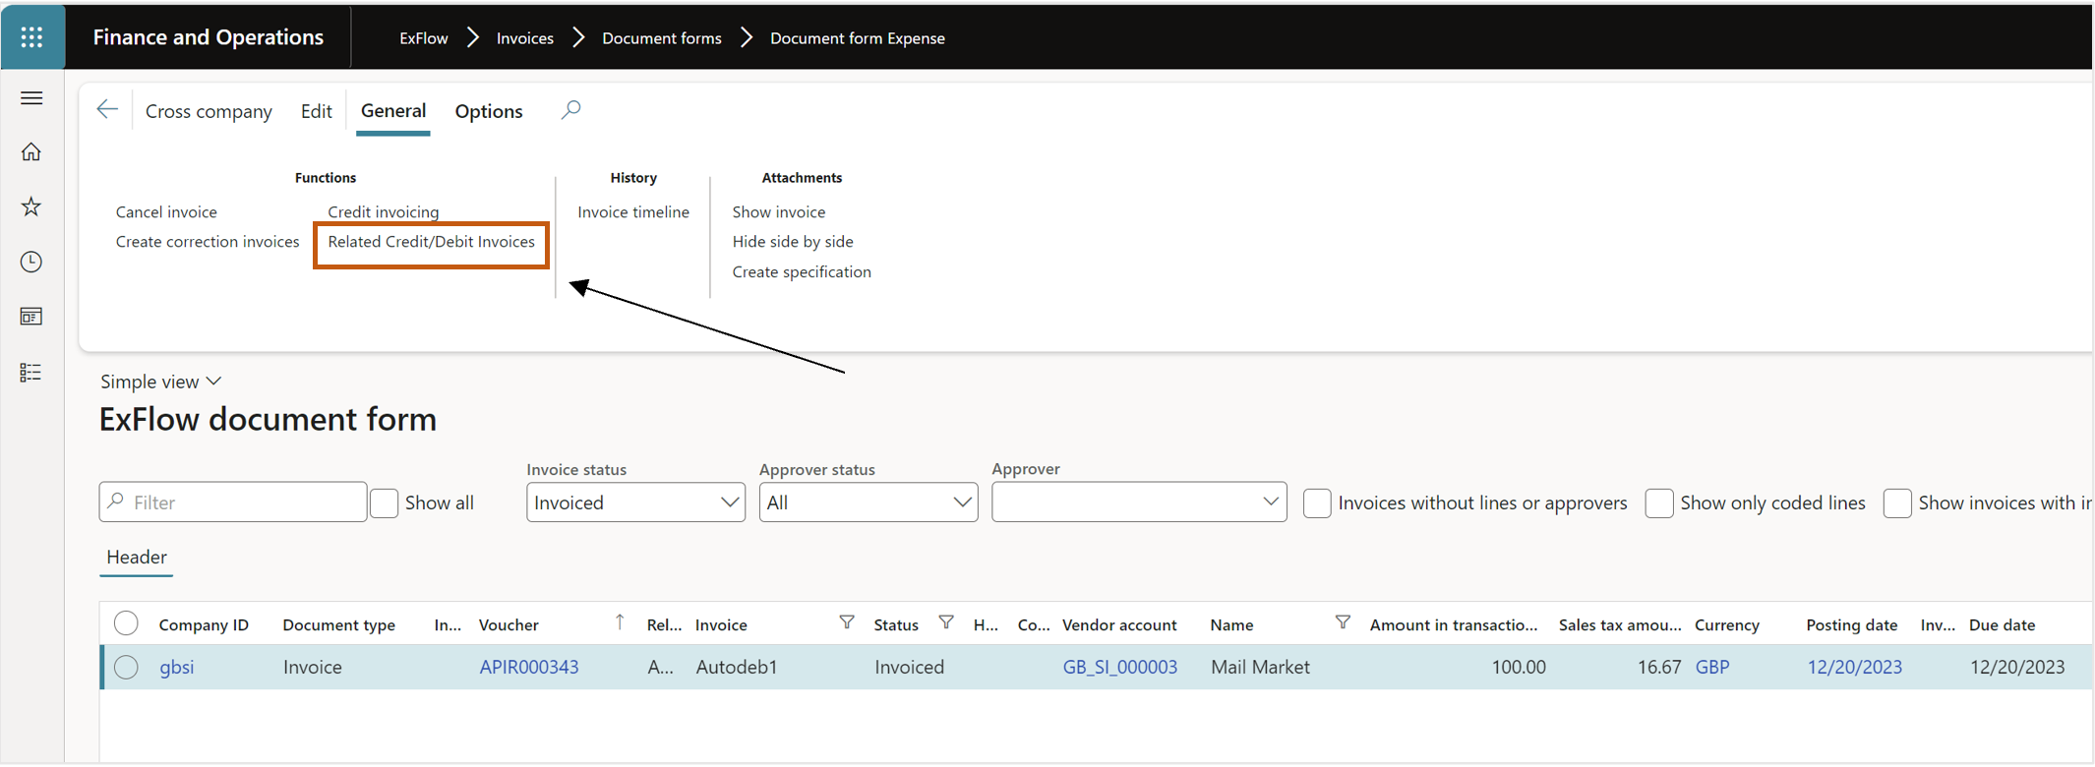Click Voucher column sort arrow

620,621
